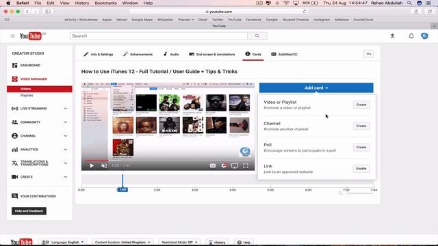This screenshot has height=246, width=438.
Task: Click the video progress bar
Action: point(168,161)
